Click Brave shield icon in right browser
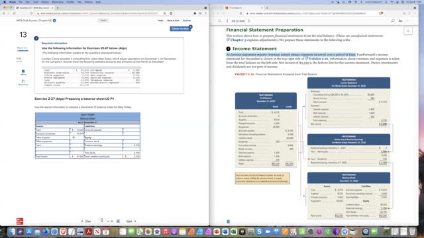Screen dimensions: 424x238 click(381, 13)
